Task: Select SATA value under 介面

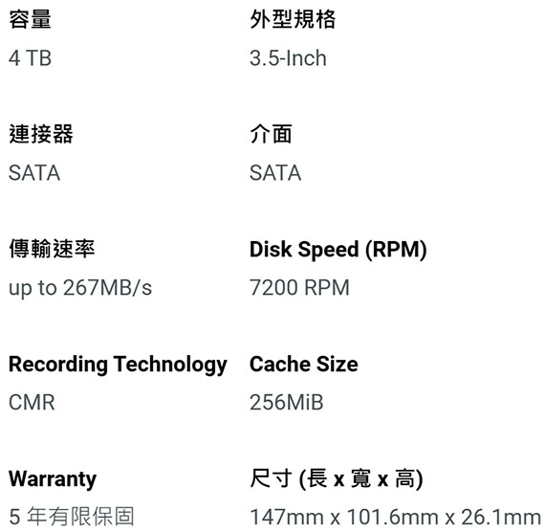Action: 275,173
